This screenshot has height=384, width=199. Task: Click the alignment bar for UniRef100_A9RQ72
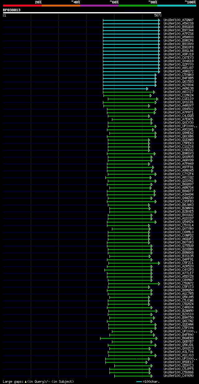[131, 71]
